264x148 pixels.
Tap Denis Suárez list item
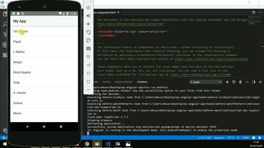tap(44, 72)
